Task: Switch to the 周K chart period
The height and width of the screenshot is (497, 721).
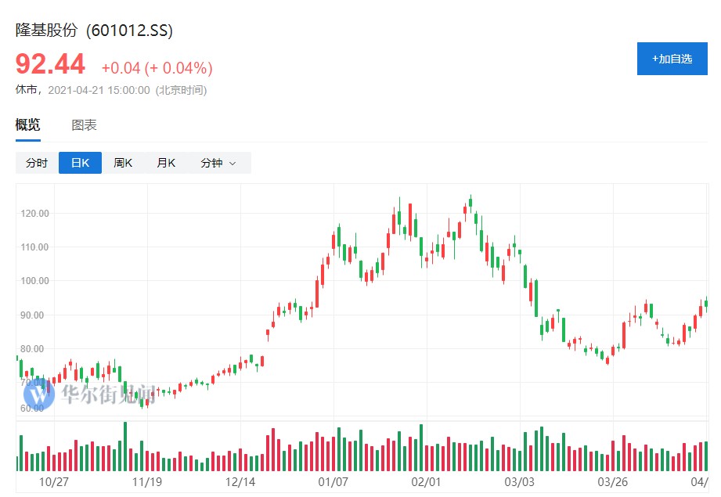Action: tap(123, 163)
